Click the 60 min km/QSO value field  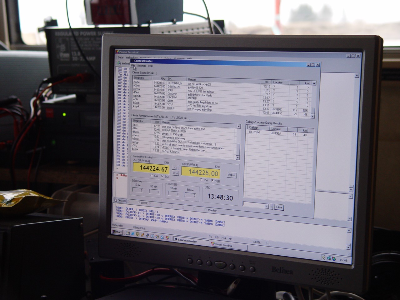pyautogui.click(x=190, y=195)
